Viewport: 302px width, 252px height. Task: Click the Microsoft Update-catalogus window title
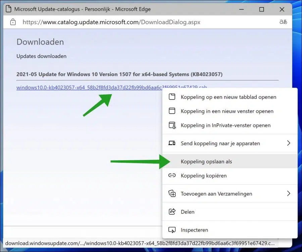(83, 9)
